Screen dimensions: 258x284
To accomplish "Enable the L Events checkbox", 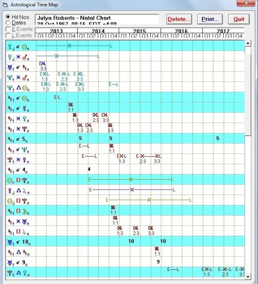I will (8, 35).
